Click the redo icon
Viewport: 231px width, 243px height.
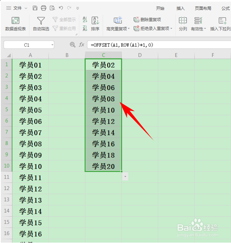point(69,8)
